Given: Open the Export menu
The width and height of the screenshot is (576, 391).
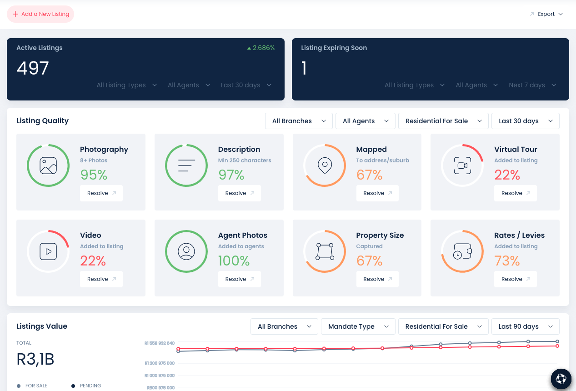Looking at the screenshot, I should click(546, 14).
